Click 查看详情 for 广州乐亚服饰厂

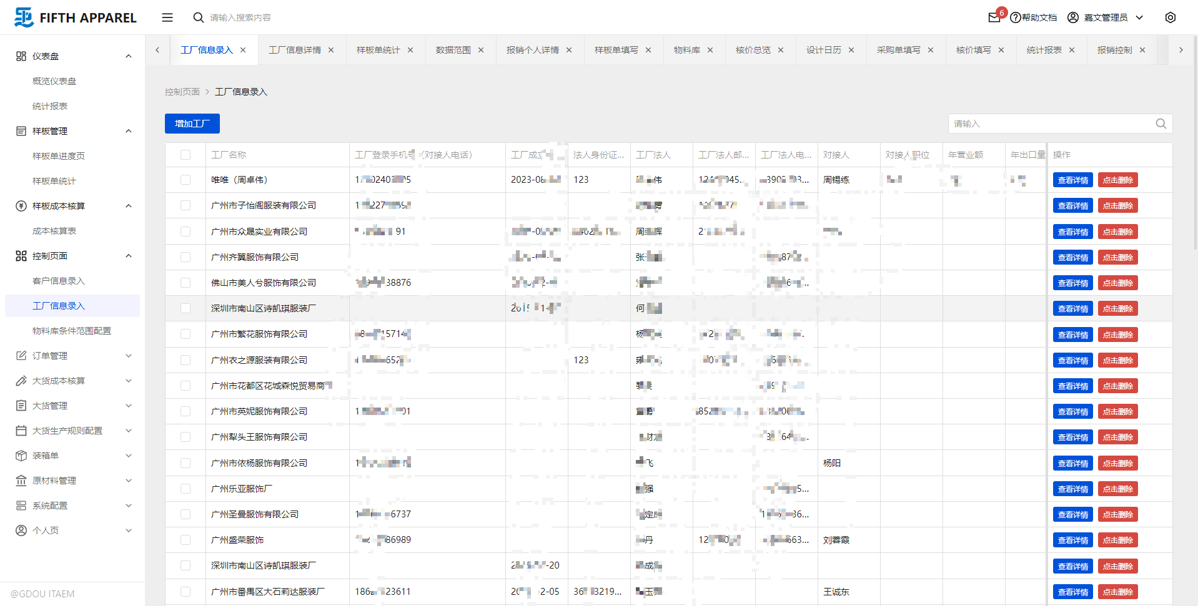1073,489
